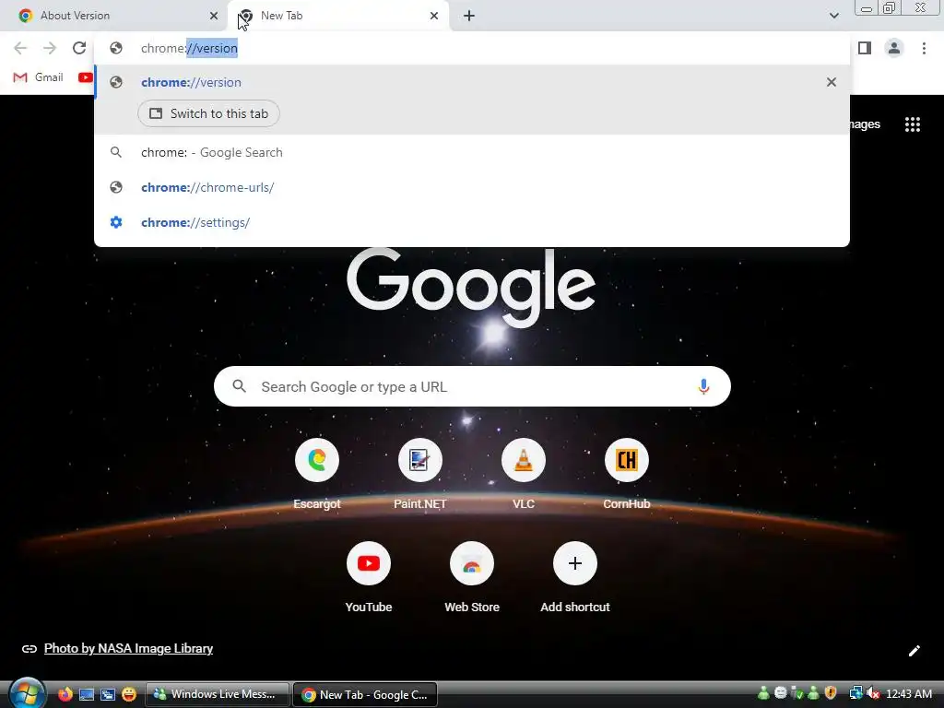Click Show Desktop quick launch icon

[87, 694]
